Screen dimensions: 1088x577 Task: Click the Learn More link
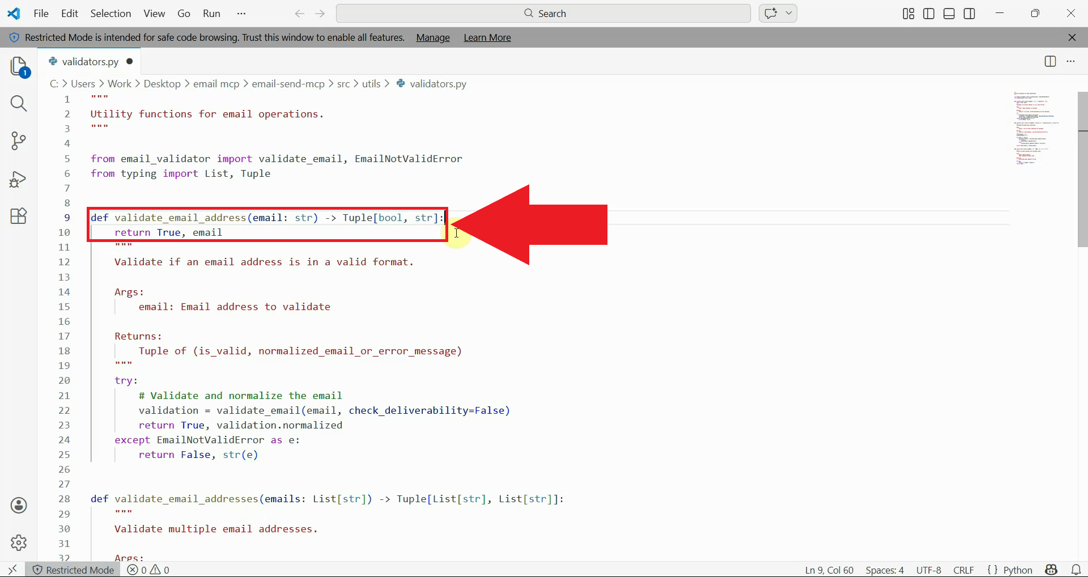487,37
